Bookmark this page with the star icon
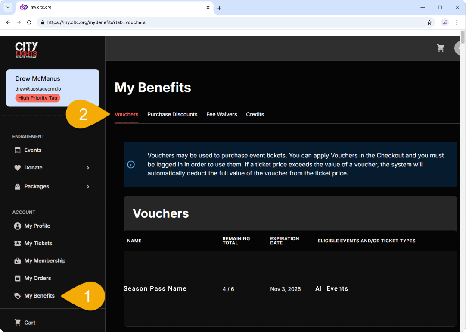Viewport: 466px width, 332px height. 429,22
